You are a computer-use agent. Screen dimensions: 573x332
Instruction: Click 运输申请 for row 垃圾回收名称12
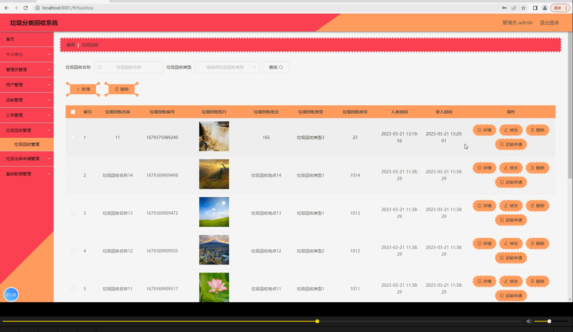pos(511,258)
